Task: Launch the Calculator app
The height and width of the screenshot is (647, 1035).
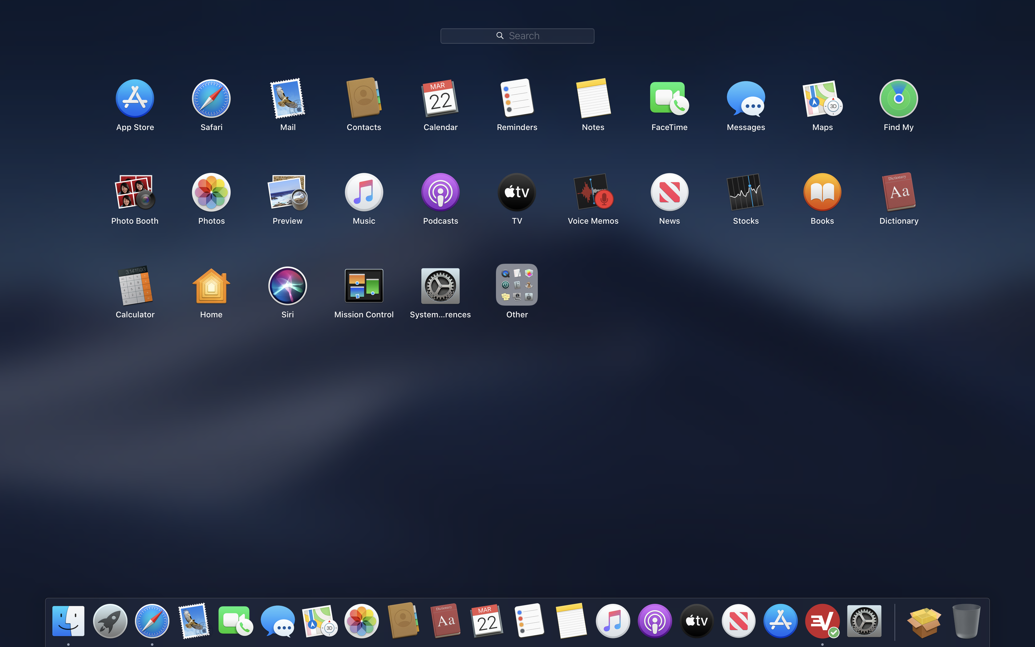Action: 135,286
